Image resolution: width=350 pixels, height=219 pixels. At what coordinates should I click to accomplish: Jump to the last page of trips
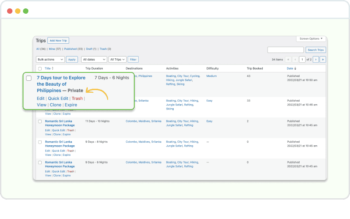(323, 59)
